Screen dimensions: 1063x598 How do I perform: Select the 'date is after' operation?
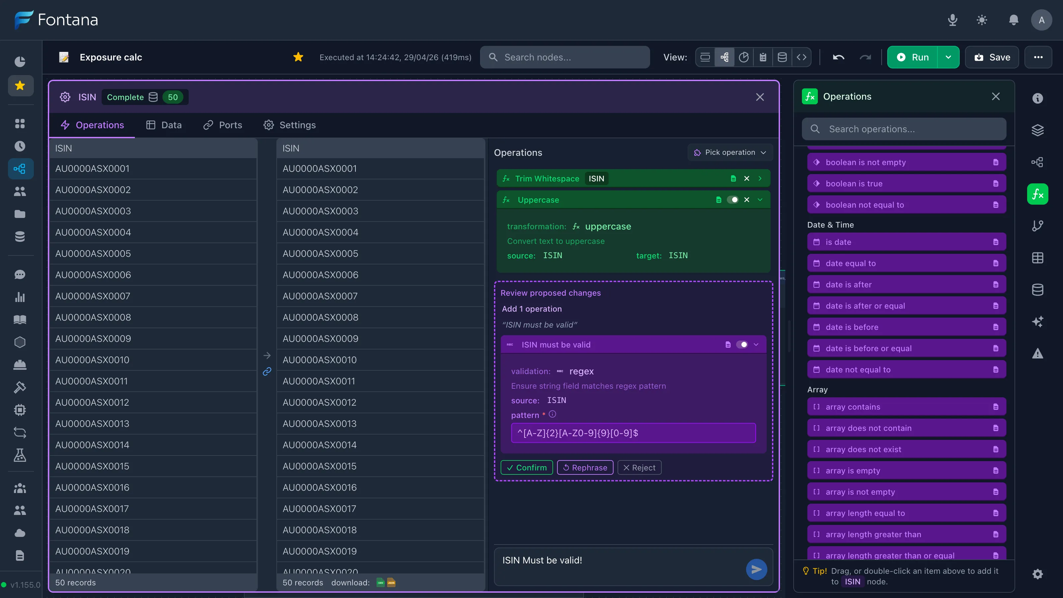tap(906, 284)
